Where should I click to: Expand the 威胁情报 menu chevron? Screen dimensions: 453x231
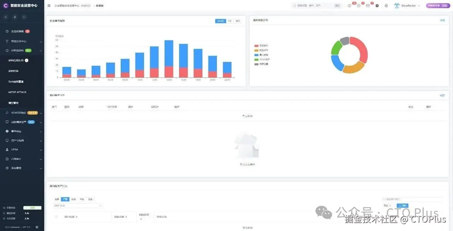[41, 122]
